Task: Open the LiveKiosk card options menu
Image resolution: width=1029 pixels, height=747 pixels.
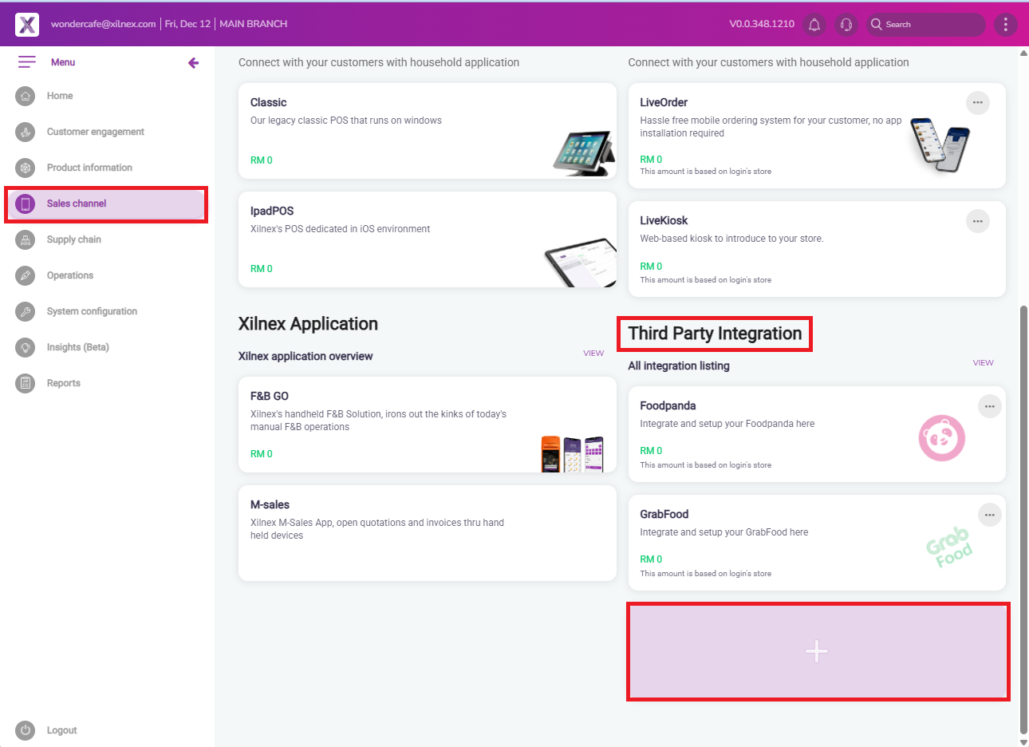Action: tap(978, 221)
